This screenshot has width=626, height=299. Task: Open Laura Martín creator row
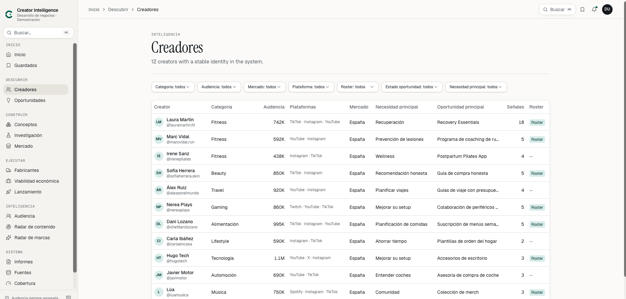pos(350,122)
